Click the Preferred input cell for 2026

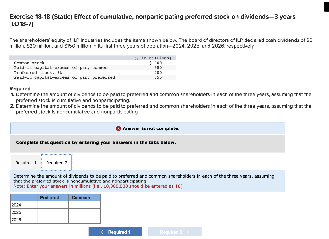click(53, 220)
